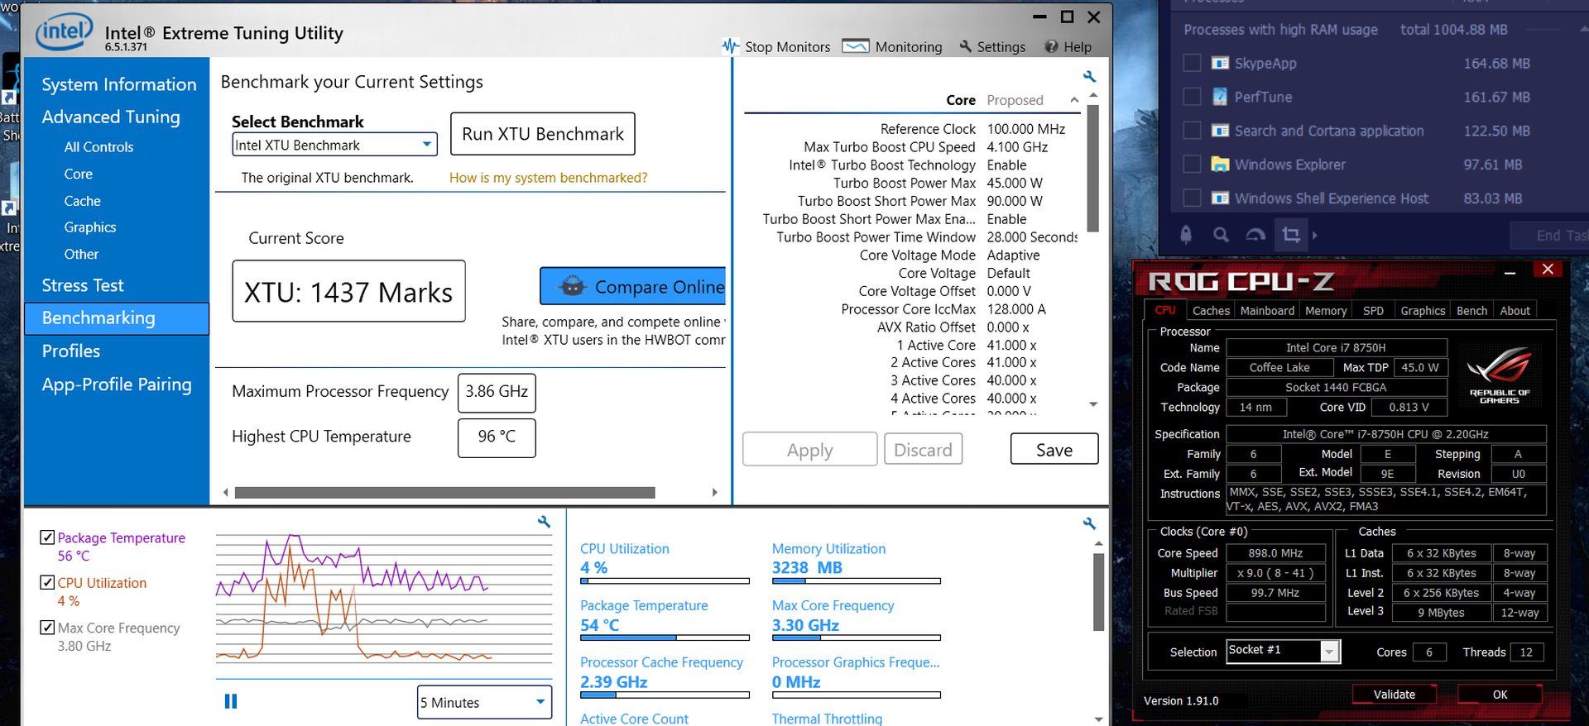The height and width of the screenshot is (726, 1589).
Task: Check the Windows Explorer process checkbox
Action: 1192,165
